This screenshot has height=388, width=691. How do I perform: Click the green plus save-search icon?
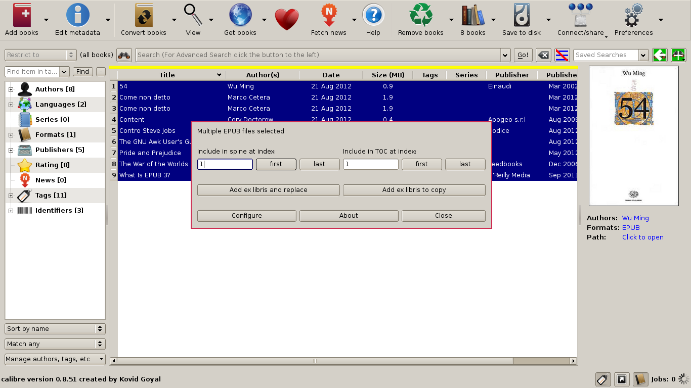[x=678, y=55]
